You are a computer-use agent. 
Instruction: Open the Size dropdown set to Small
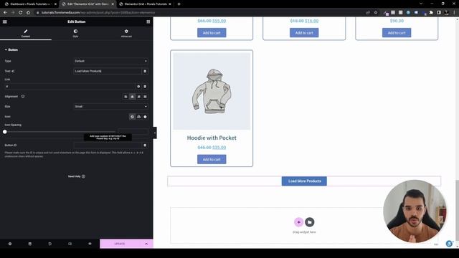point(110,107)
